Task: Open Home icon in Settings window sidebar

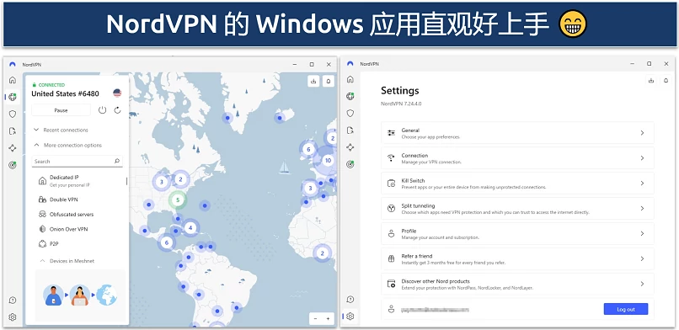Action: point(350,80)
